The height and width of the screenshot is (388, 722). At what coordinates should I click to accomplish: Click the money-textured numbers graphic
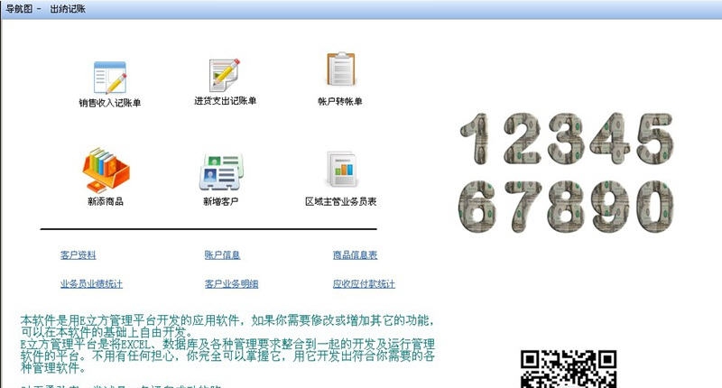[x=567, y=171]
